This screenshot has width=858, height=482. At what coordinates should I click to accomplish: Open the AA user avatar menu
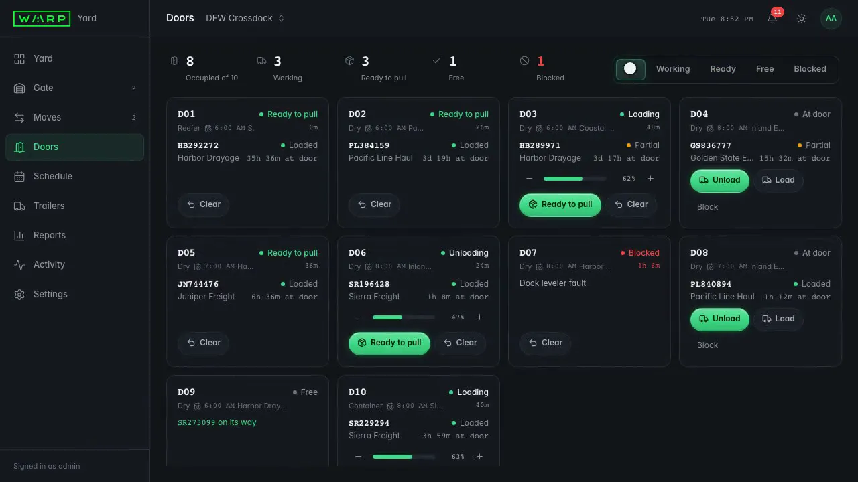pyautogui.click(x=831, y=19)
